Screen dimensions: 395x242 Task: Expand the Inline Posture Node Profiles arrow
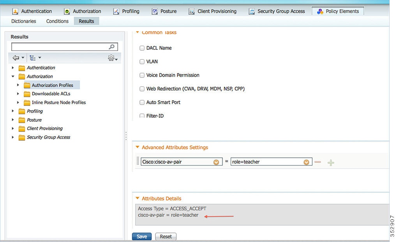point(18,102)
